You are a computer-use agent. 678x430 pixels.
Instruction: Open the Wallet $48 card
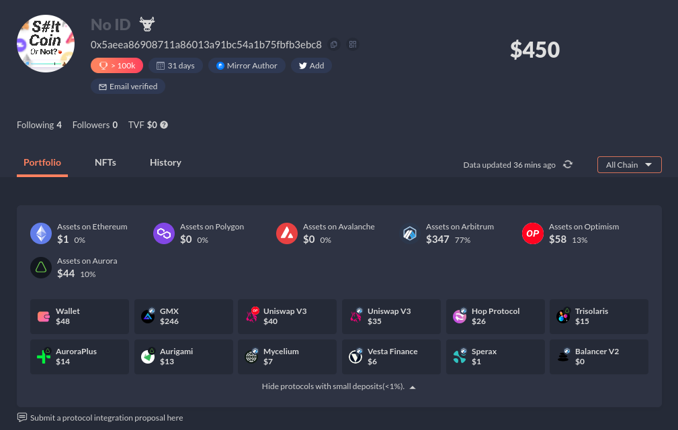coord(79,317)
